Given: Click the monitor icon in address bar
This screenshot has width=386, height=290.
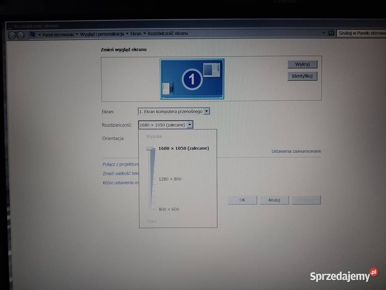Looking at the screenshot, I should (x=33, y=35).
